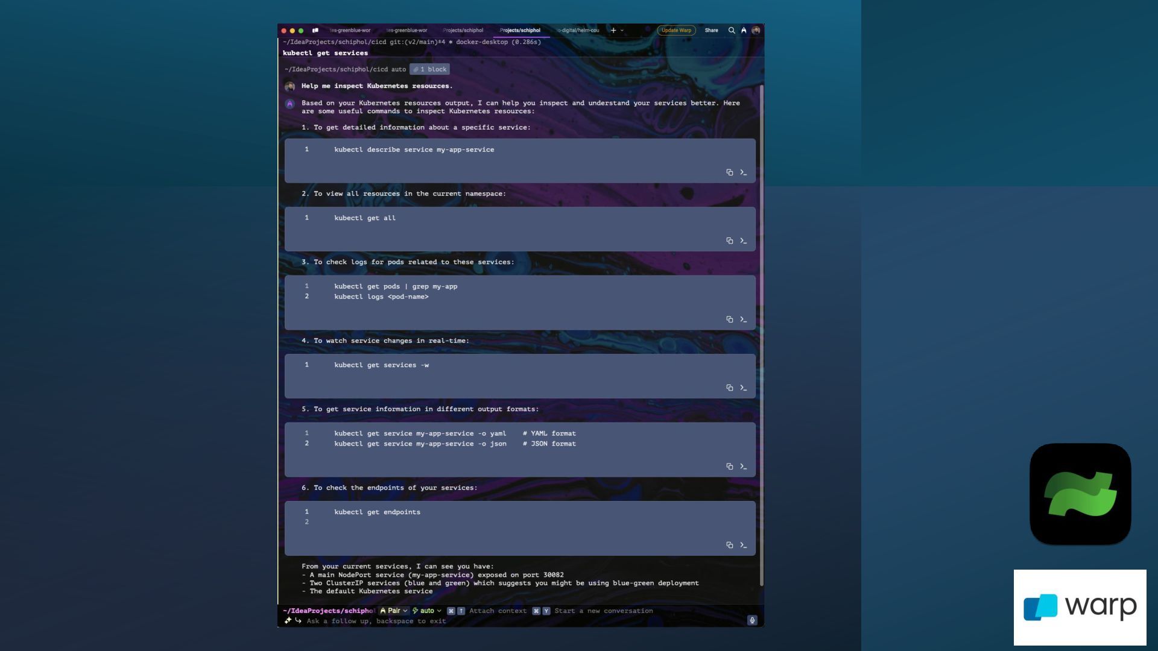Image resolution: width=1158 pixels, height=651 pixels.
Task: Open the auto model dropdown
Action: pyautogui.click(x=427, y=611)
